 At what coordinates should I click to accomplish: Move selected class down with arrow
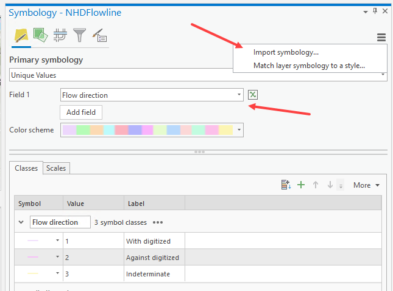(330, 185)
